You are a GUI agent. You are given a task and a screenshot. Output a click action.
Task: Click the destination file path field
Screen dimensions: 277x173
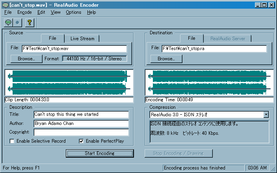(x=214, y=48)
